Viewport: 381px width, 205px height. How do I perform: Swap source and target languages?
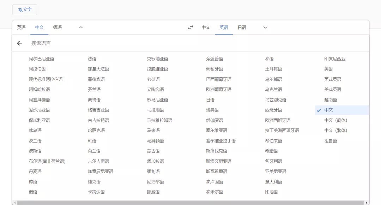click(190, 28)
